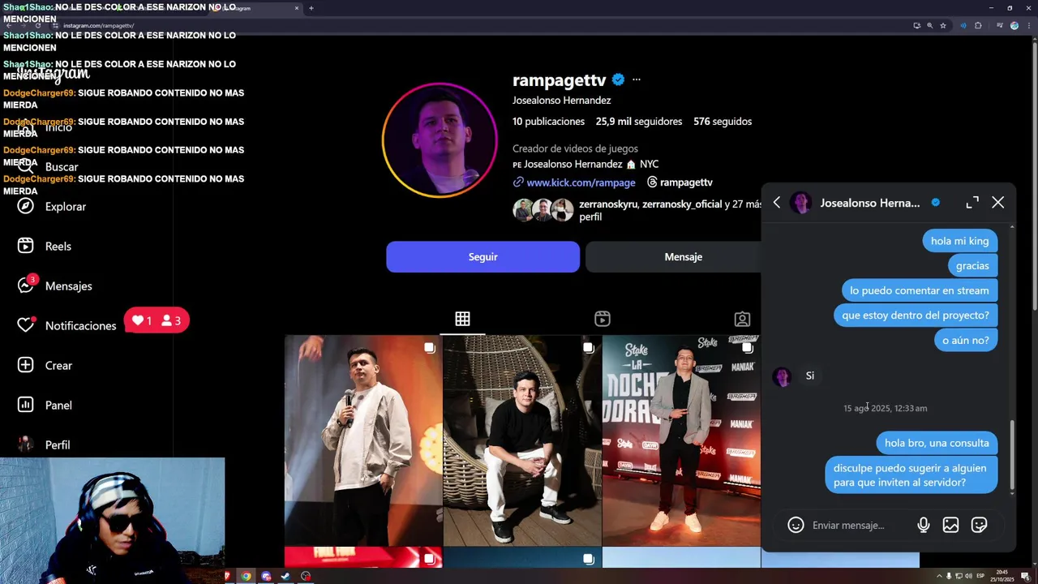This screenshot has width=1038, height=584.
Task: Click the Crear plus icon
Action: pyautogui.click(x=26, y=365)
